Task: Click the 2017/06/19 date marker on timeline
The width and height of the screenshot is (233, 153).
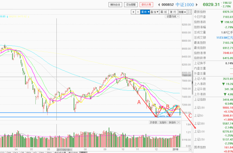Action: pyautogui.click(x=64, y=149)
